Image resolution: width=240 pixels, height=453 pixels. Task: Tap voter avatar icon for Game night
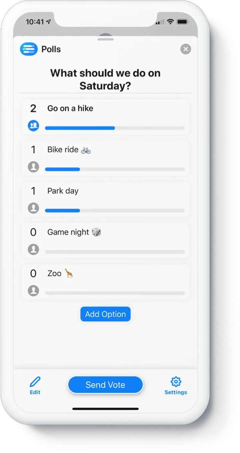pos(33,249)
